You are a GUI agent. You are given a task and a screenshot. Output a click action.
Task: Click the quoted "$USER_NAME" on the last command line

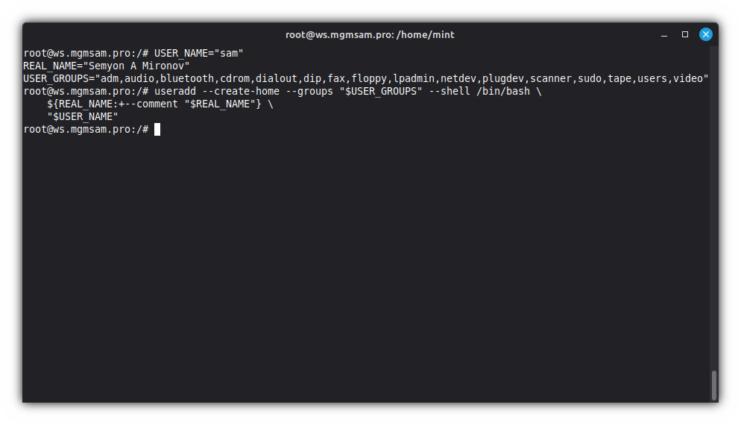[x=83, y=116]
